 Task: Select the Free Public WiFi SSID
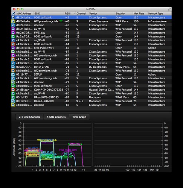pyautogui.click(x=44, y=48)
